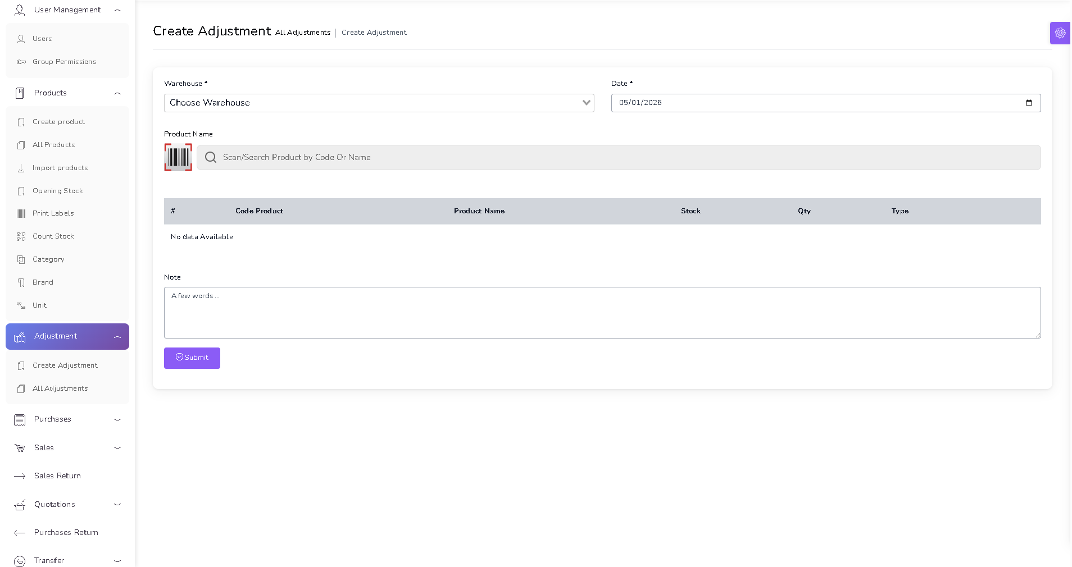Viewport: 1072px width, 567px height.
Task: Collapse the Products sidebar section
Action: pos(117,93)
